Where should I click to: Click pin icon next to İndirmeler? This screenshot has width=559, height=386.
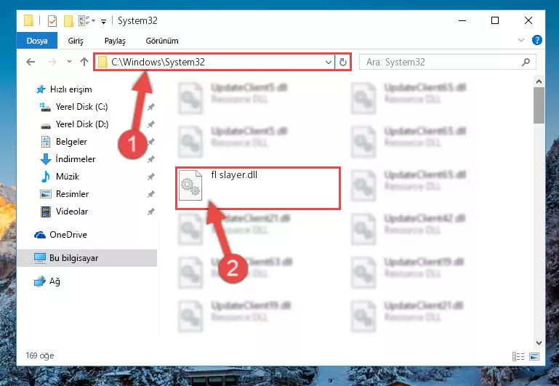pyautogui.click(x=150, y=159)
